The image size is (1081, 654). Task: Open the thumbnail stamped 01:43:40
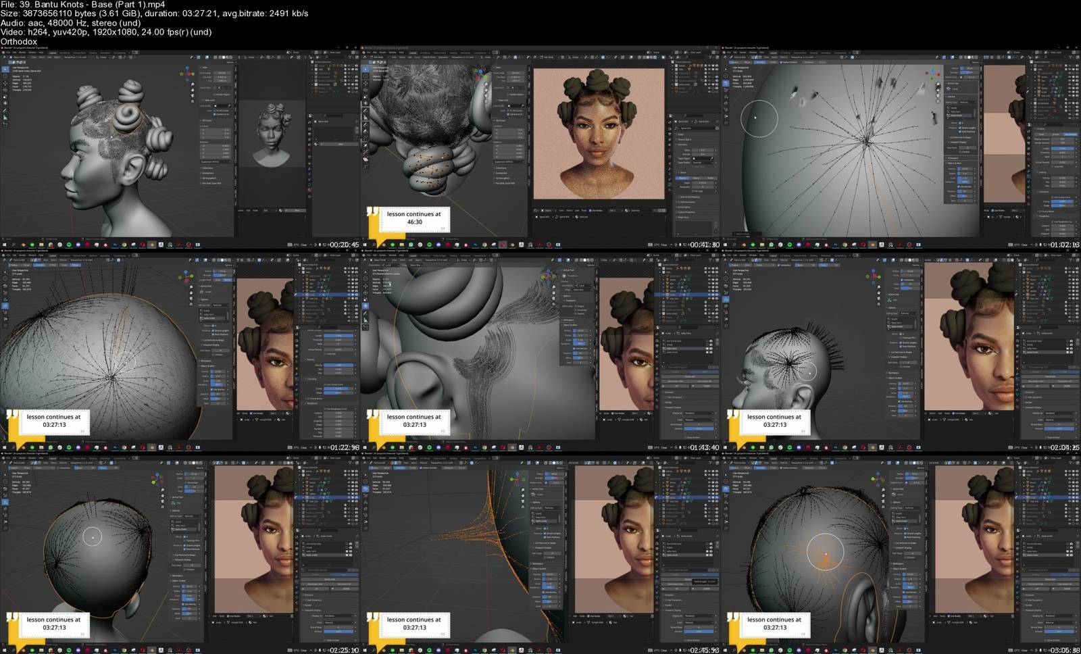tap(540, 351)
